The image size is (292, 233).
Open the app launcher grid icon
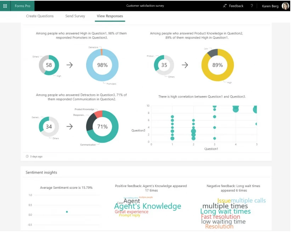click(x=5, y=6)
